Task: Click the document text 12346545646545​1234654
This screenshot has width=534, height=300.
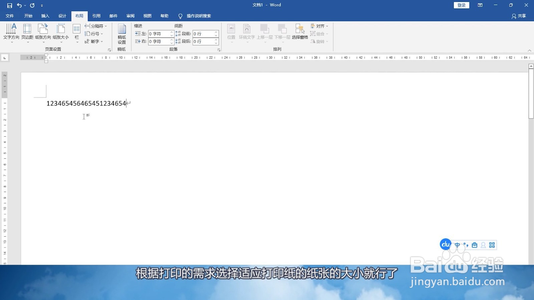Action: pyautogui.click(x=86, y=103)
